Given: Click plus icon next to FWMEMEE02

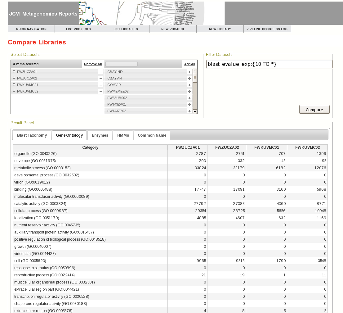Looking at the screenshot, I should pos(189,92).
